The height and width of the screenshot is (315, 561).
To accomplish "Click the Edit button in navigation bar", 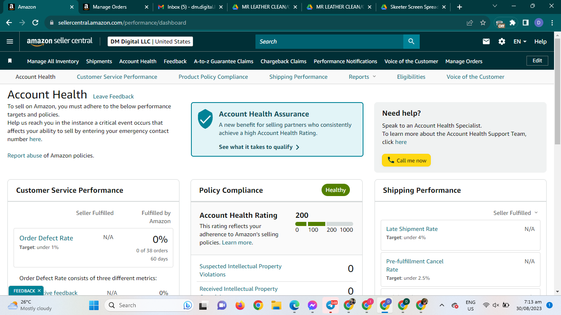I will (537, 61).
